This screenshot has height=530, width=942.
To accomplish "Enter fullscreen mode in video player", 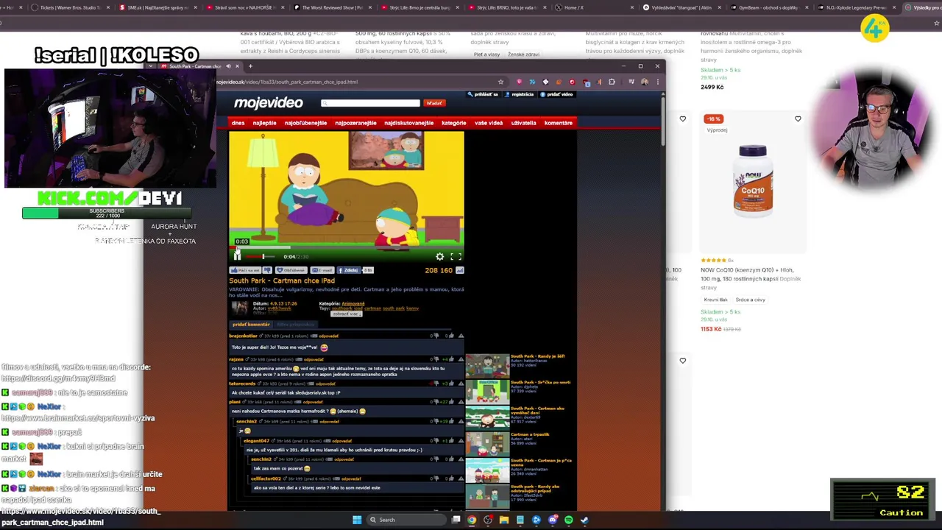I will 456,256.
